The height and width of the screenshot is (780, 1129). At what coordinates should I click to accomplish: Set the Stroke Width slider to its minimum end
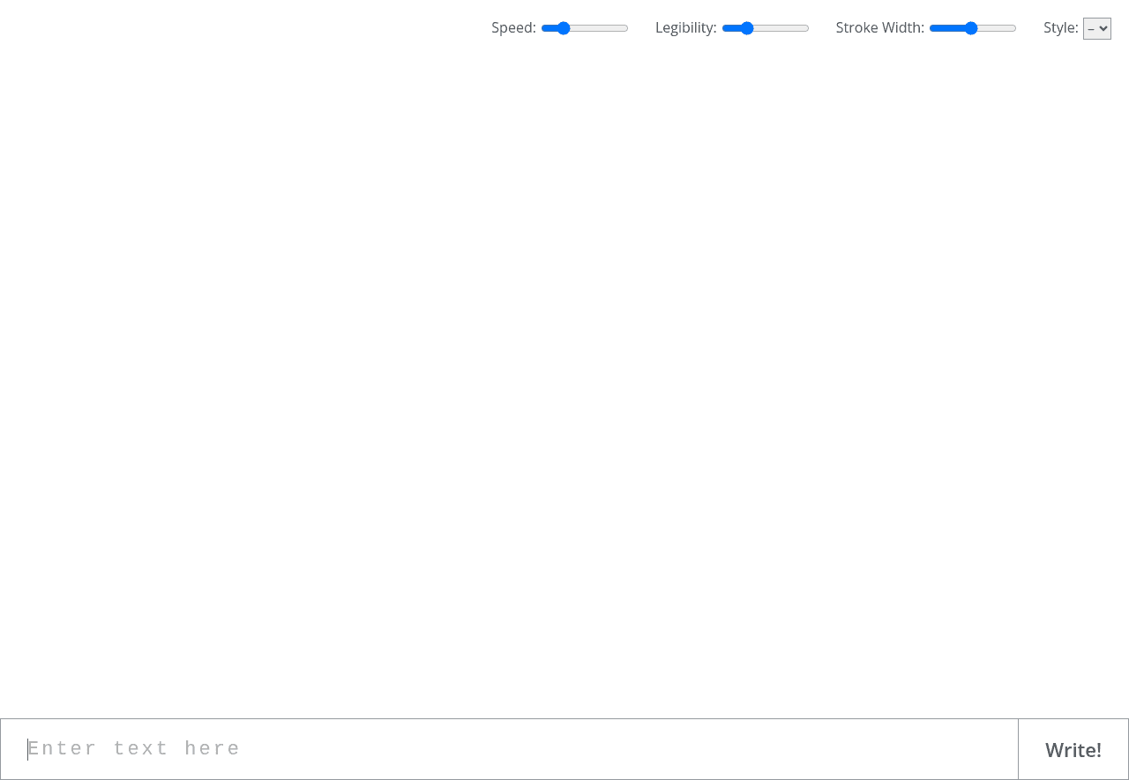(x=931, y=28)
